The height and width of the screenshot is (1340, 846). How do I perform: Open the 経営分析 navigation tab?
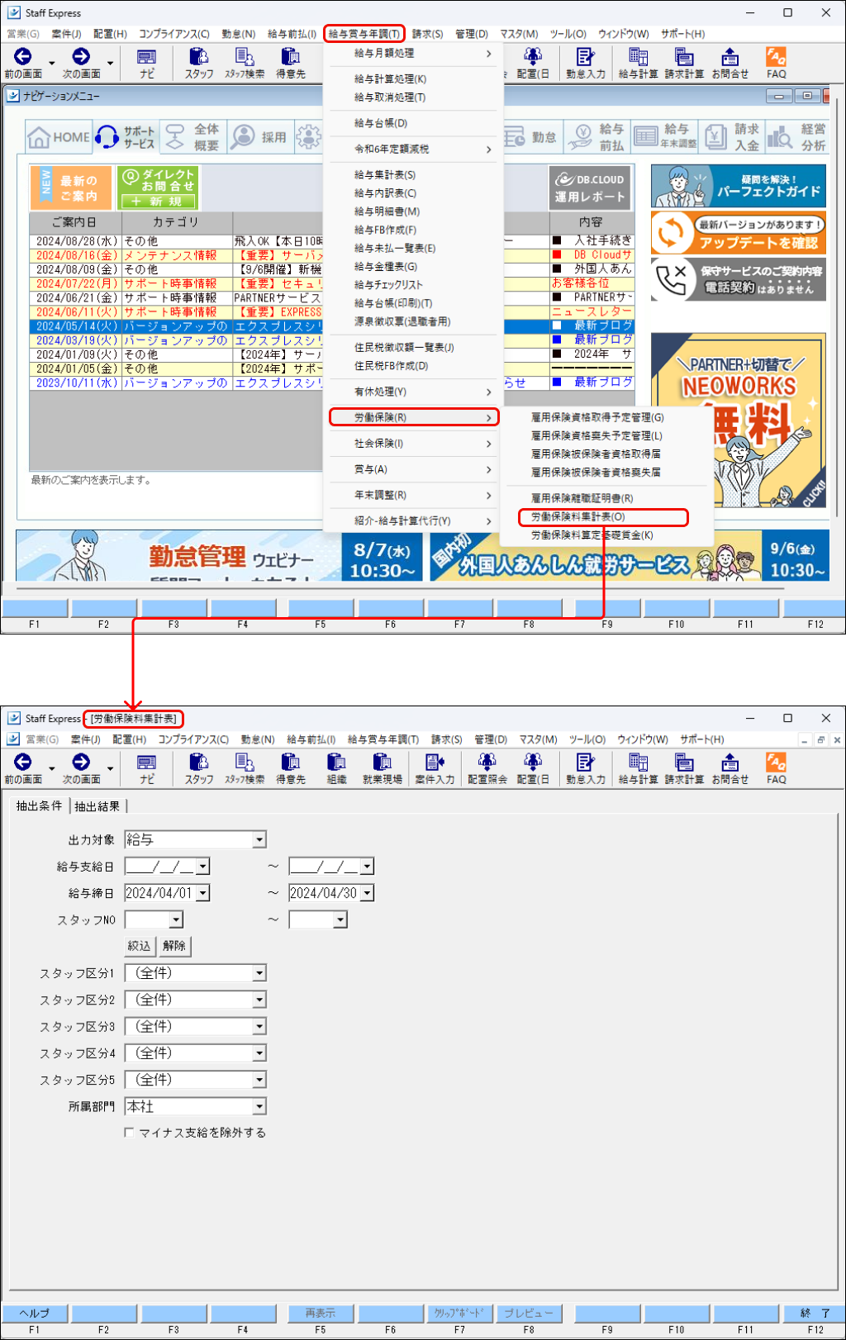pyautogui.click(x=797, y=137)
